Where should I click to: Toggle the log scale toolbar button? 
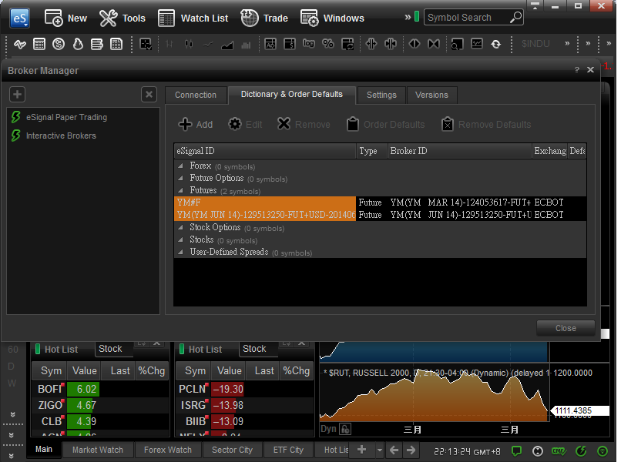(309, 43)
